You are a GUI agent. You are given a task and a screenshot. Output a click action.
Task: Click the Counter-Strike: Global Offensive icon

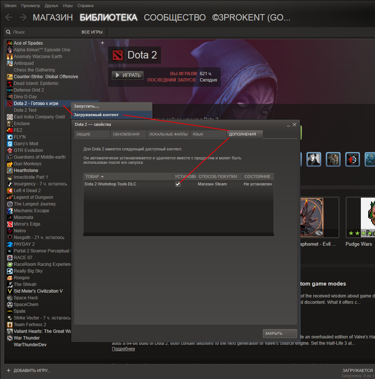coord(10,77)
